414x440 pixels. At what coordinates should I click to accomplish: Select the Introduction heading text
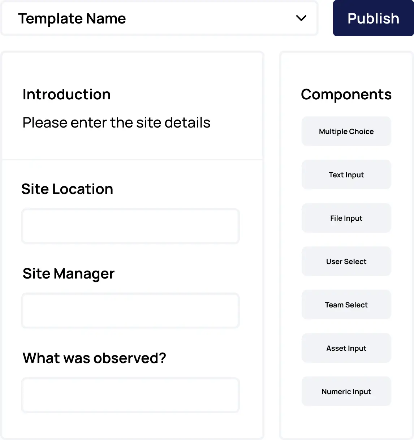[x=66, y=94]
